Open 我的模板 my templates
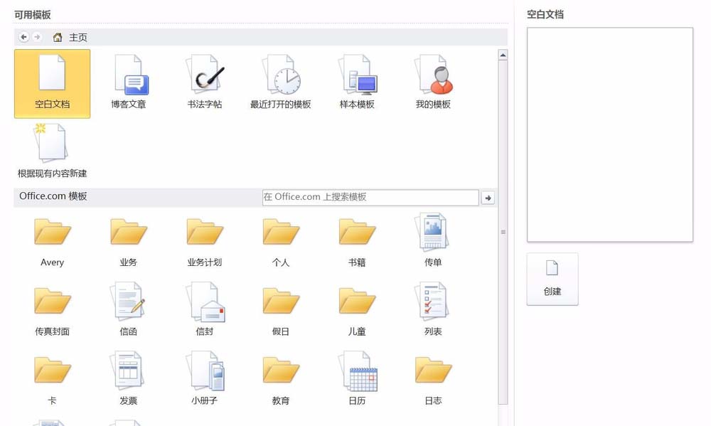The image size is (711, 426). (x=433, y=82)
